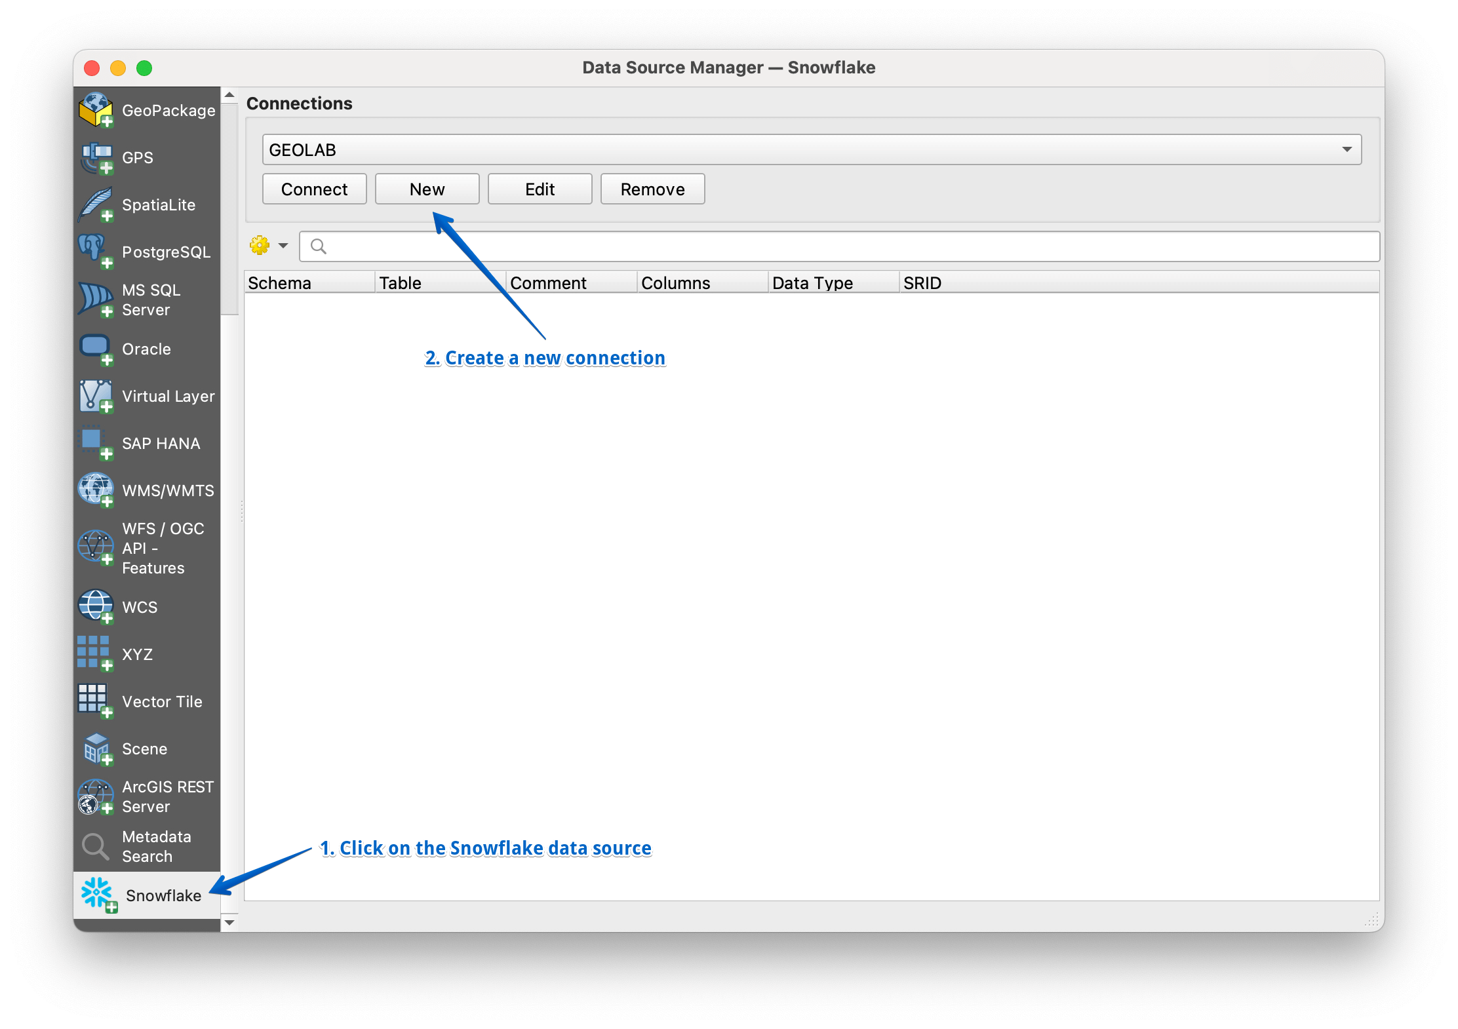
Task: Select the GPS data source icon
Action: (96, 158)
